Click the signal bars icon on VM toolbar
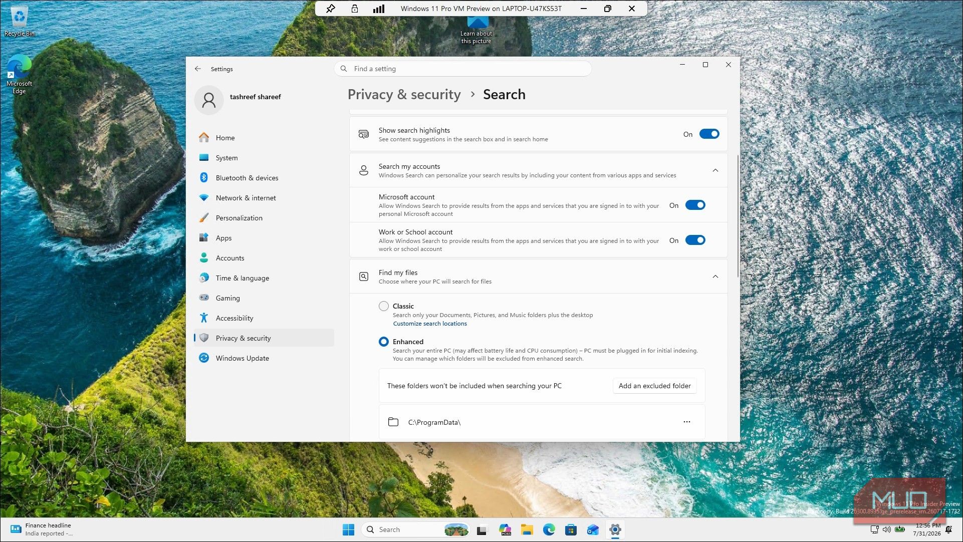 [379, 9]
